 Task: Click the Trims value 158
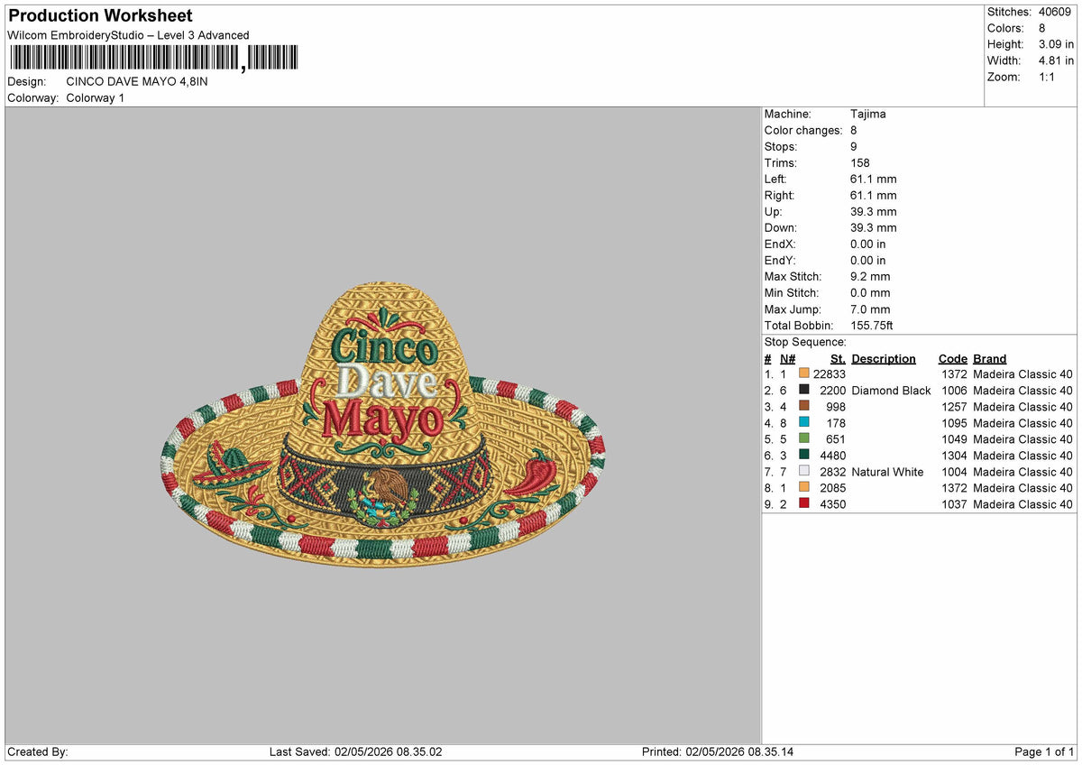(x=860, y=162)
